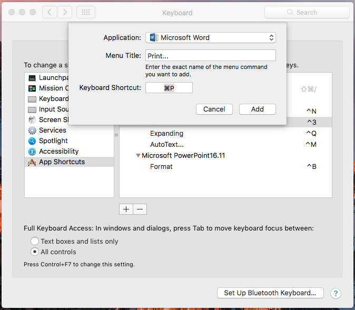Click Set Up Bluetooth Keyboard button
The height and width of the screenshot is (310, 355).
(270, 293)
